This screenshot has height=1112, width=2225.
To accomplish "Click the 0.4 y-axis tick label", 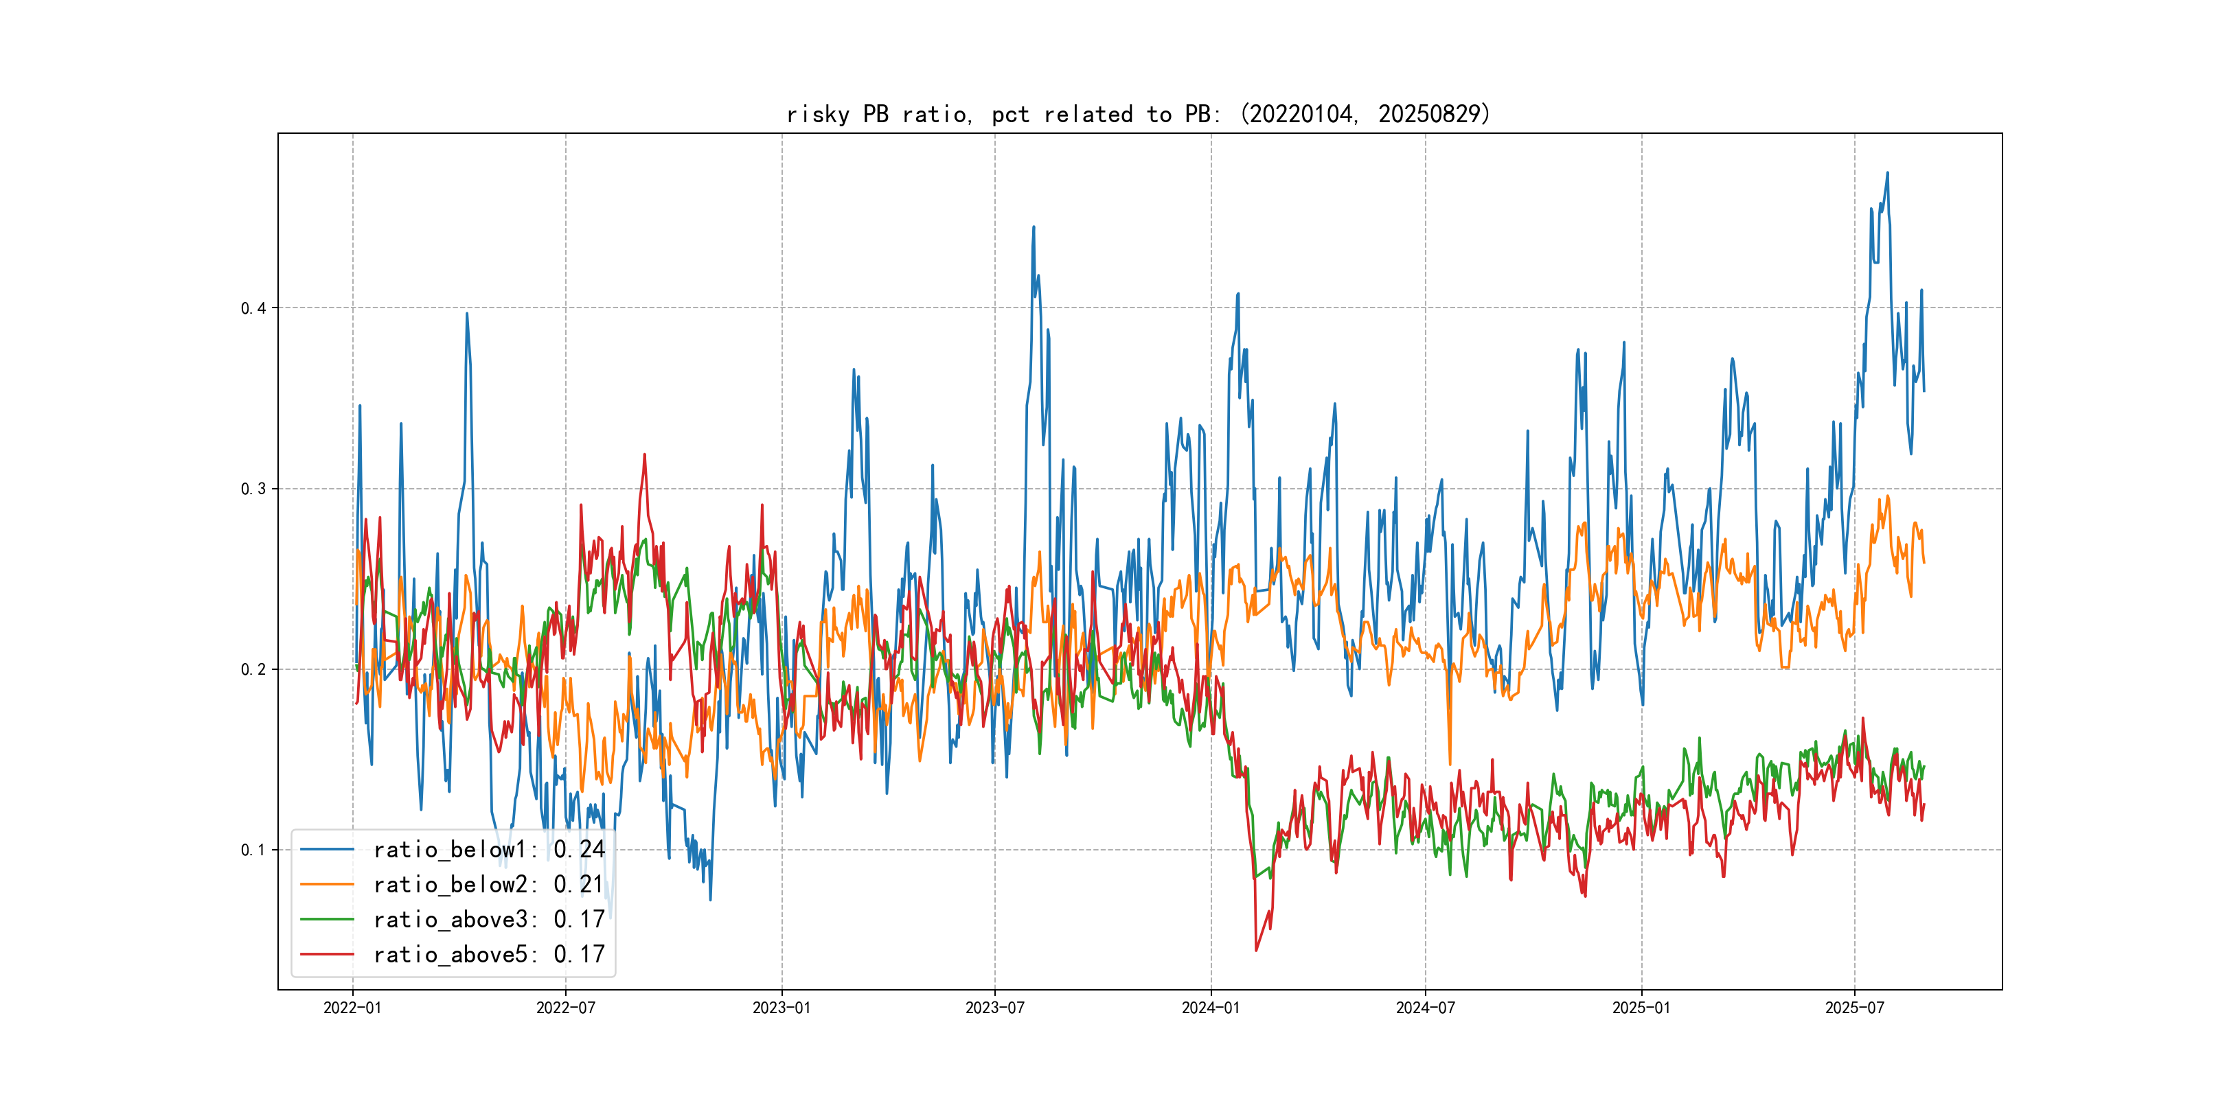I will pyautogui.click(x=253, y=308).
